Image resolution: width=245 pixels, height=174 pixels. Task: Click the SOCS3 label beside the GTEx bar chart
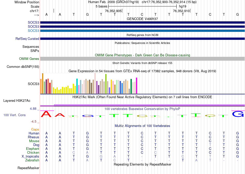(x=34, y=84)
